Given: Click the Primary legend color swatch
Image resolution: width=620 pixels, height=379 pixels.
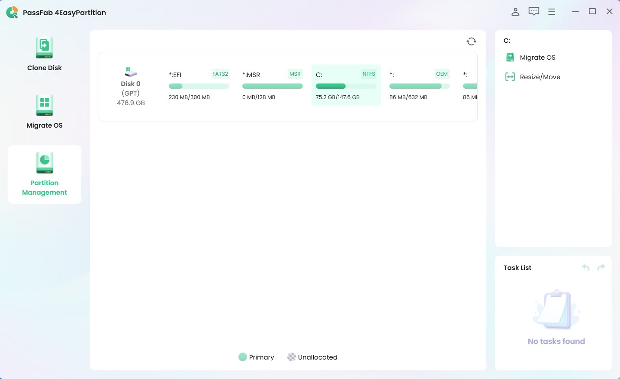Looking at the screenshot, I should 243,357.
